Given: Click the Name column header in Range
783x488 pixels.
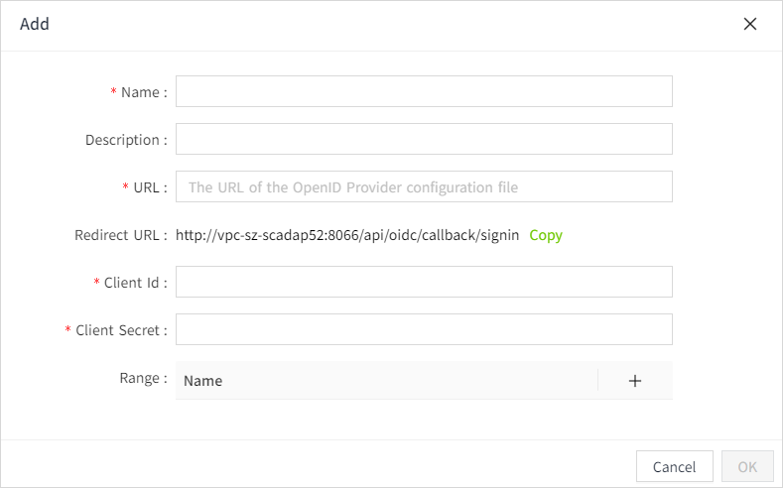Looking at the screenshot, I should [x=203, y=381].
